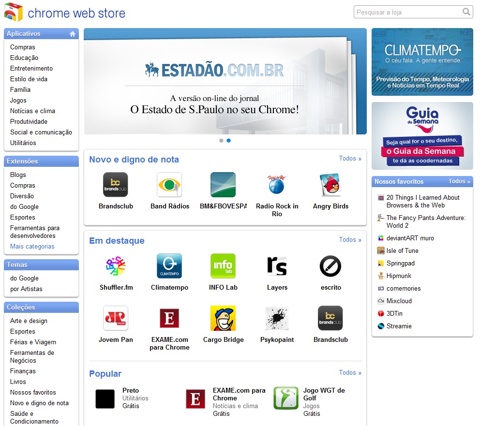Click the Jovem Pan radio icon

(116, 318)
